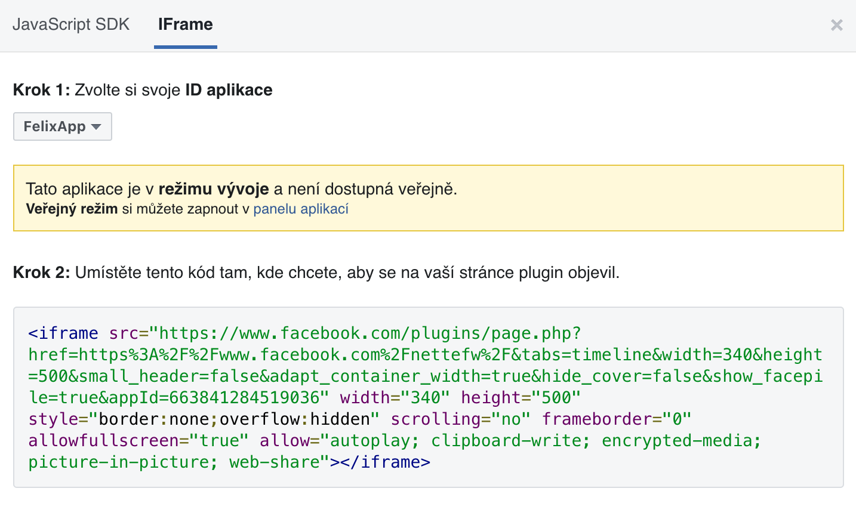Viewport: 856px width, 513px height.
Task: Click the closing '</iframe>' tag
Action: 386,462
